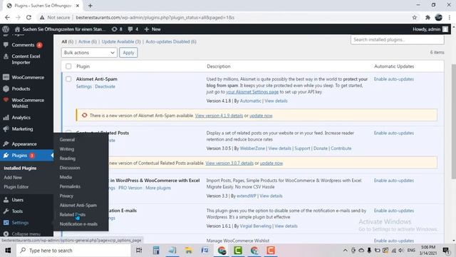Select Discussion in Settings flyout
456x257 pixels.
[70, 168]
